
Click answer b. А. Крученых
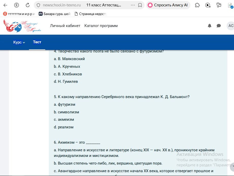click(67, 66)
